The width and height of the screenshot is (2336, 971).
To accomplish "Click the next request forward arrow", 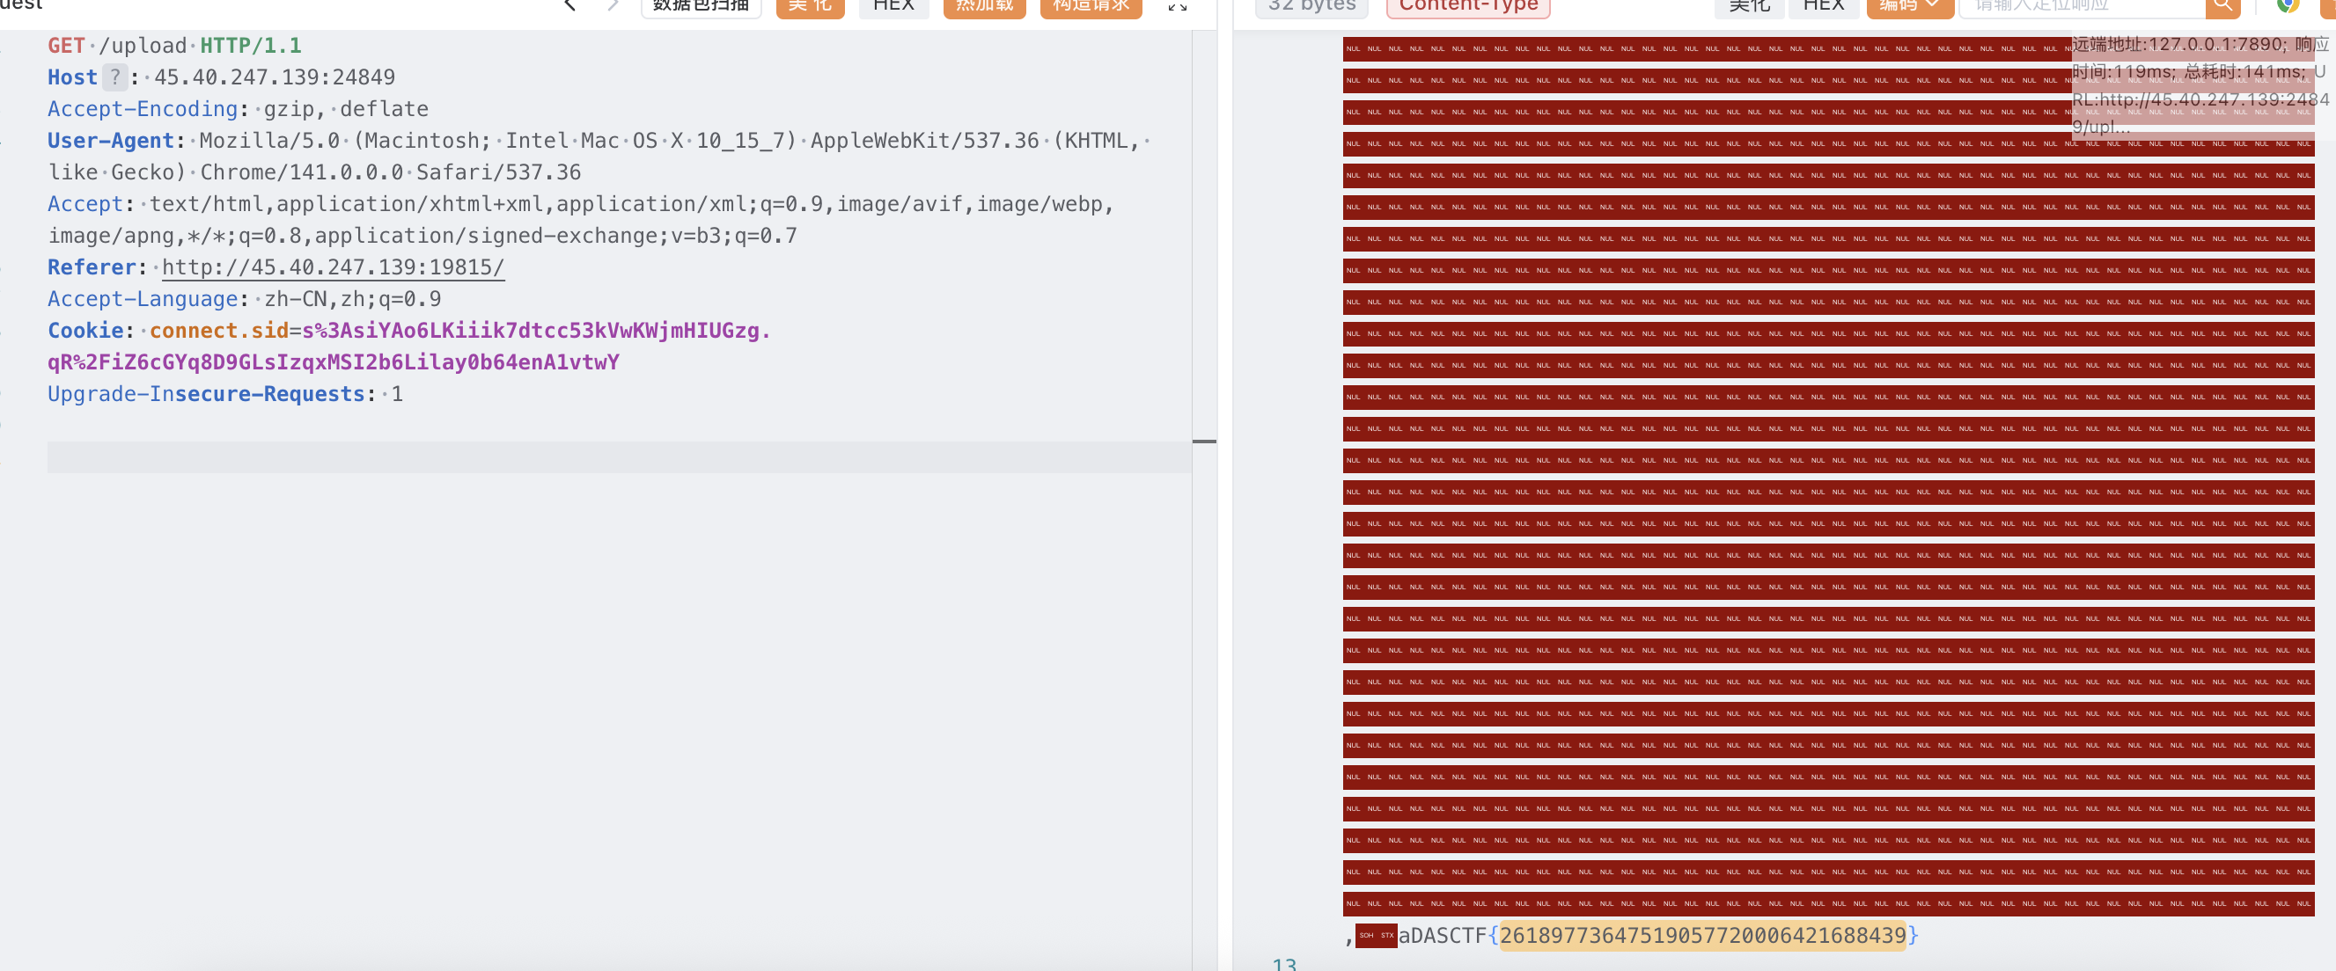I will (613, 5).
